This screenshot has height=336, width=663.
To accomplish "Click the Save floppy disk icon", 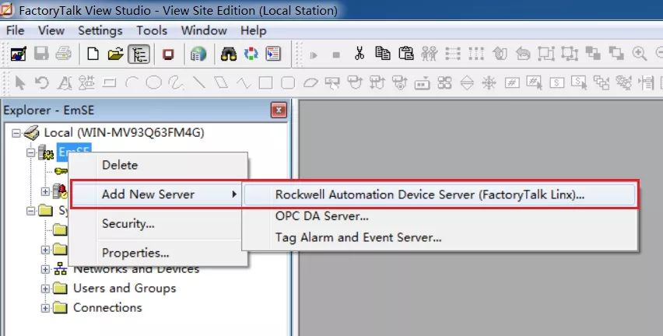I will tap(41, 54).
